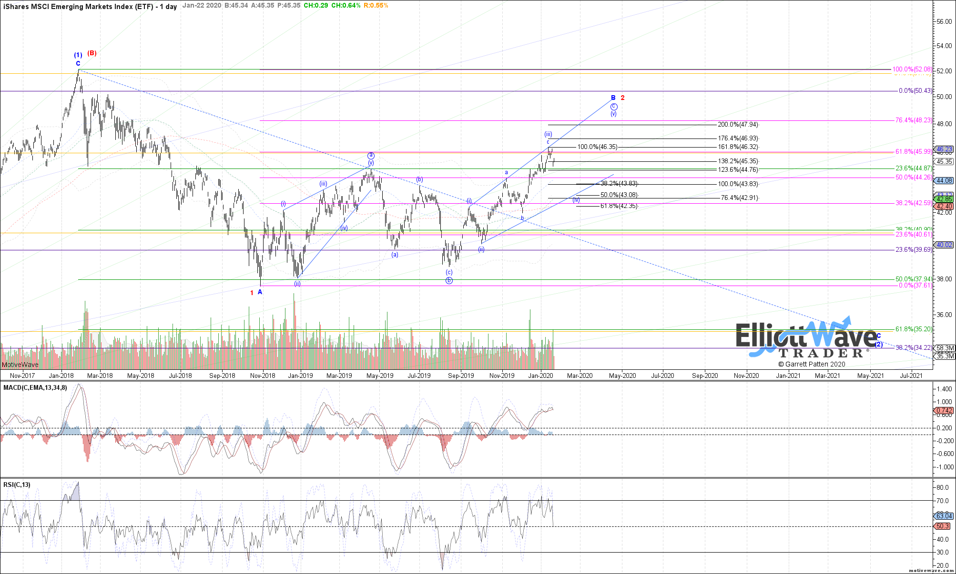Screen dimensions: 956x574
Task: Click the iShares MSCI Emerging Markets Index chart title
Action: [90, 6]
